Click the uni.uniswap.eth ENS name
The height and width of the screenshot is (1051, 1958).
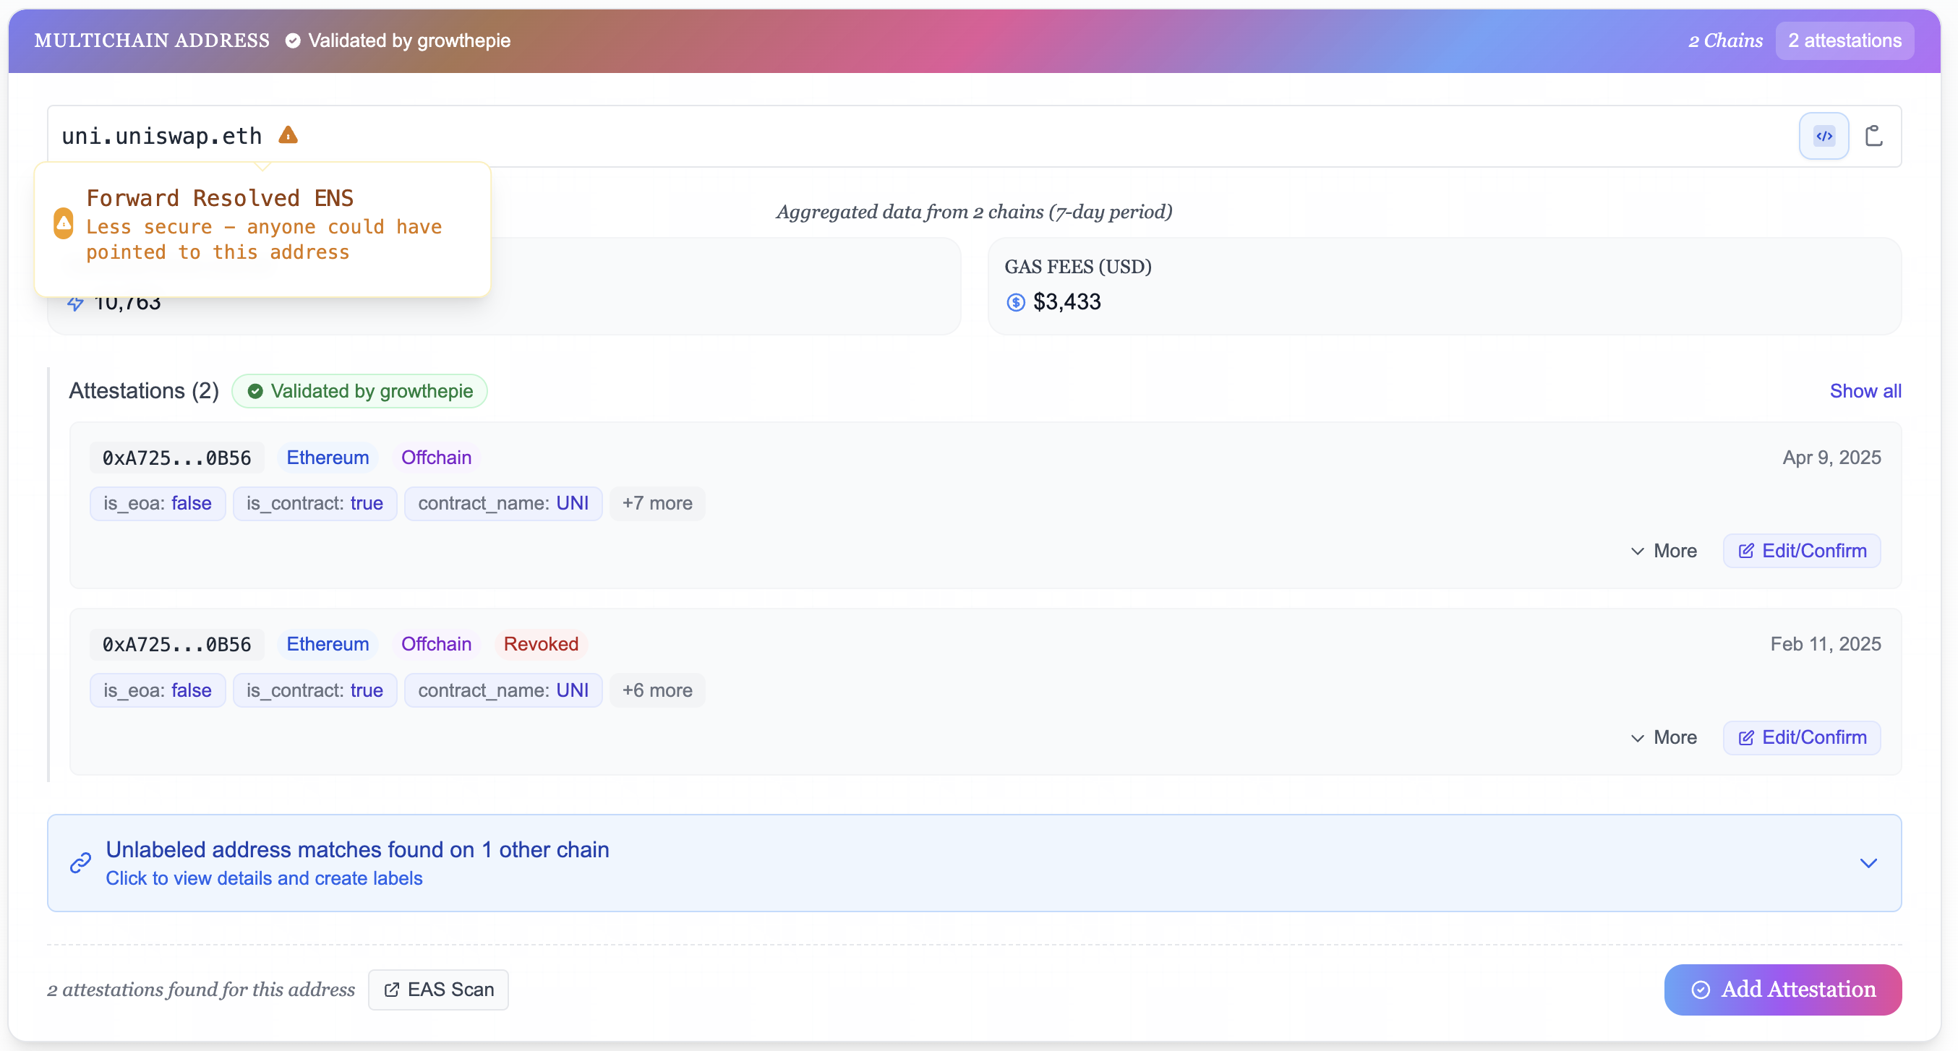click(x=161, y=136)
